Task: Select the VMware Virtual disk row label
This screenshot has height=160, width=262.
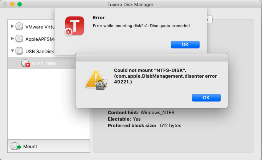Action: (x=40, y=27)
